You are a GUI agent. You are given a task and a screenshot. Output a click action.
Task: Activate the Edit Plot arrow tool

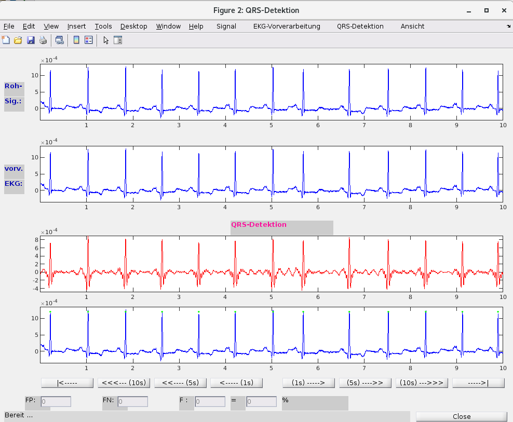(x=106, y=40)
